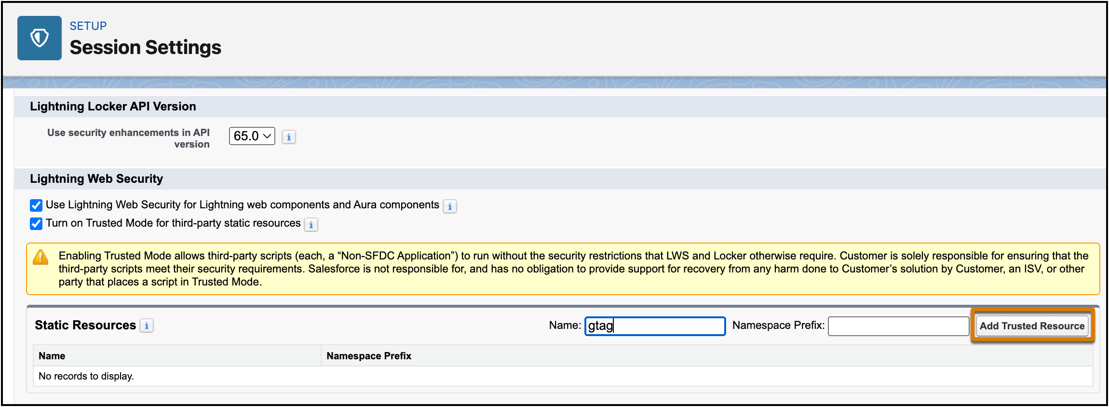Click the SETUP breadcrumb label icon area

pos(88,26)
